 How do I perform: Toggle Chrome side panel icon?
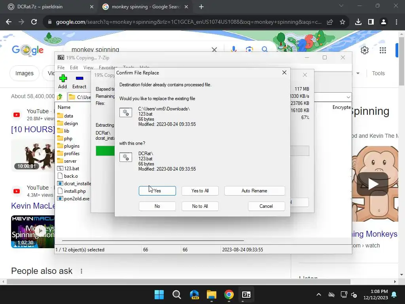[x=371, y=22]
